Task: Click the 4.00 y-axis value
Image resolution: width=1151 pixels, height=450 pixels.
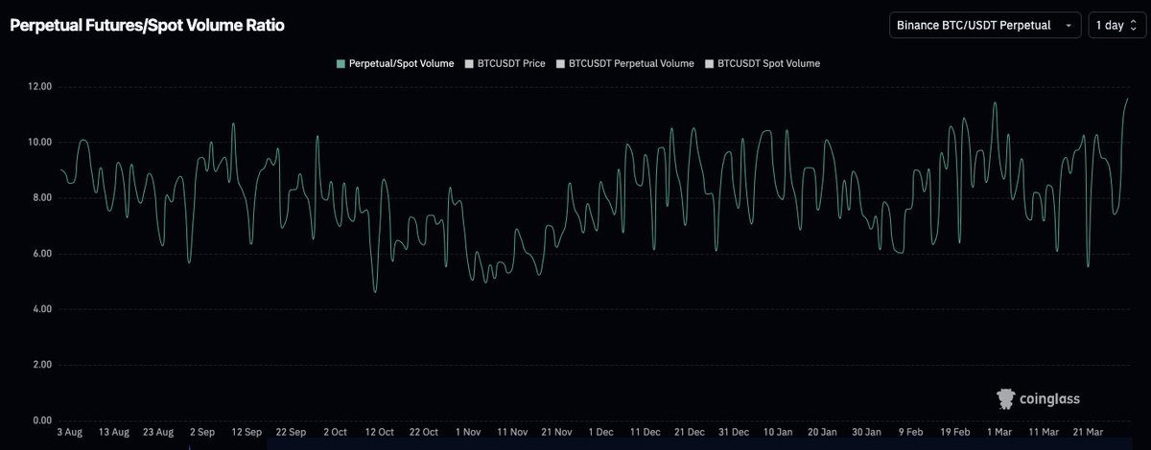Action: pyautogui.click(x=41, y=309)
